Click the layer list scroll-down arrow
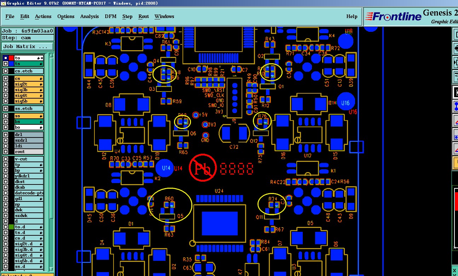Screen dimensions: 458x276 (x=51, y=269)
